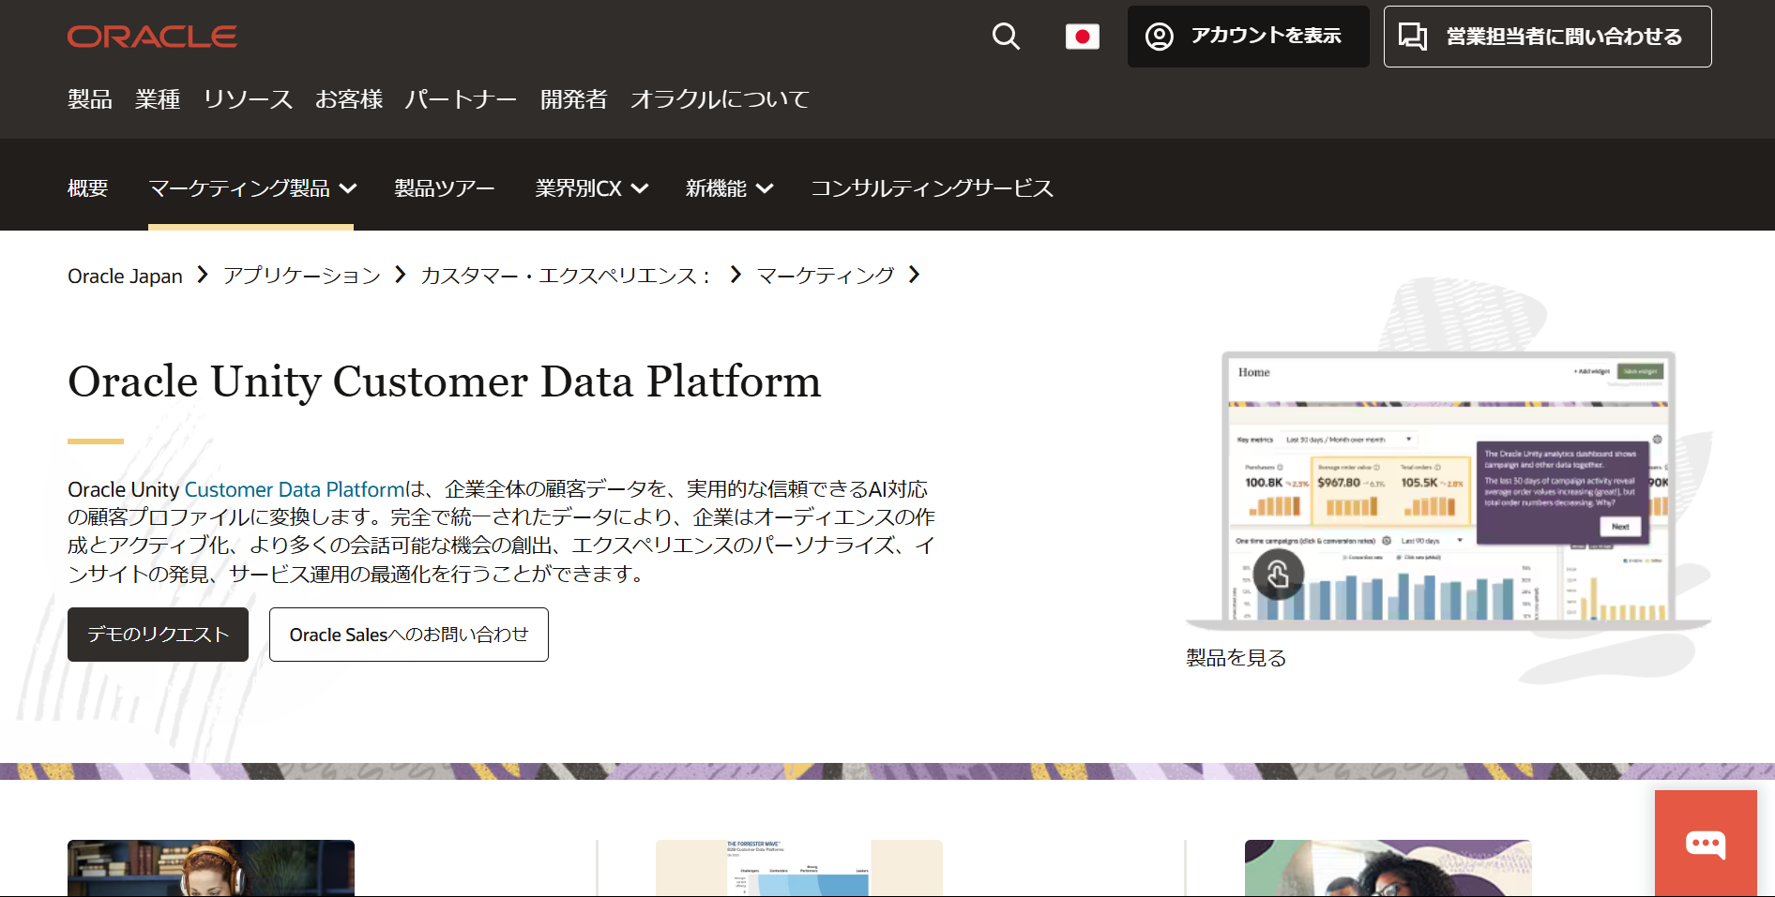The height and width of the screenshot is (897, 1775).
Task: Open the 製品 menu
Action: point(90,99)
